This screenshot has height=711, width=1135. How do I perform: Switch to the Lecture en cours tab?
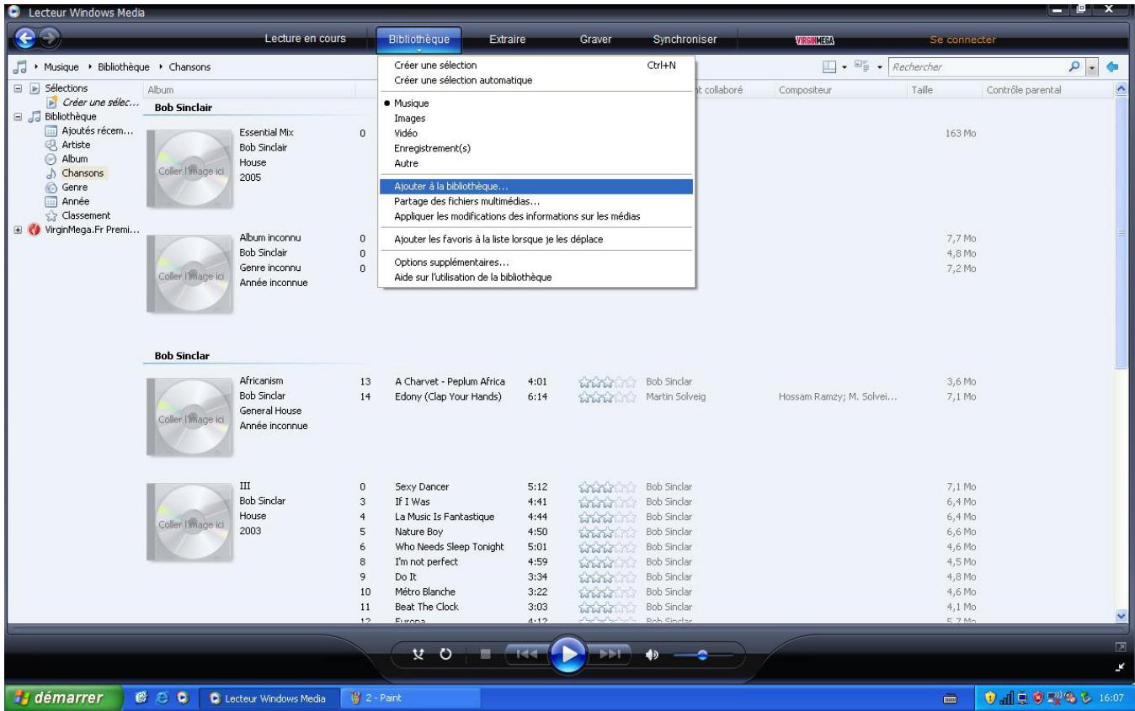(304, 39)
